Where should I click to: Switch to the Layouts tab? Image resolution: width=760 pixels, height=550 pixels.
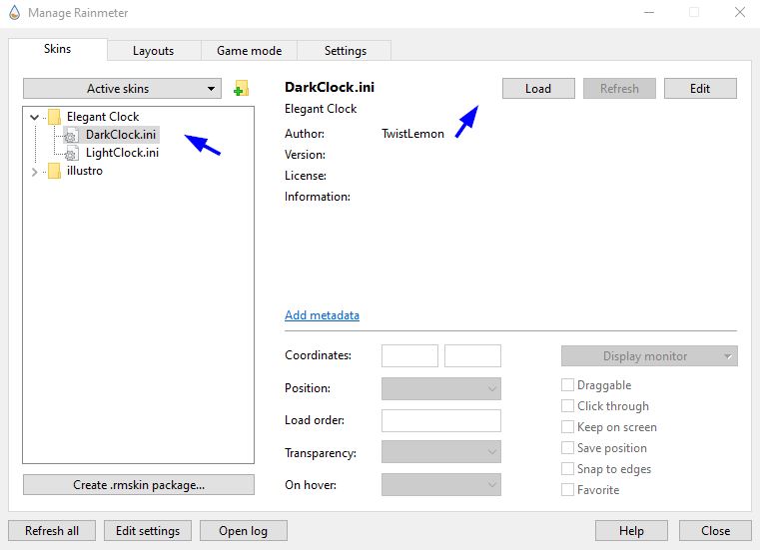click(x=154, y=50)
